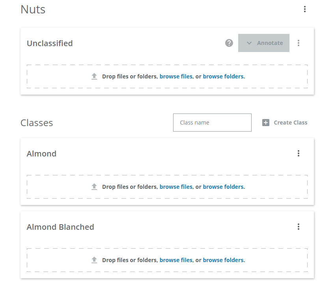Click the Almond Blanched class title
This screenshot has width=336, height=281.
(x=60, y=227)
